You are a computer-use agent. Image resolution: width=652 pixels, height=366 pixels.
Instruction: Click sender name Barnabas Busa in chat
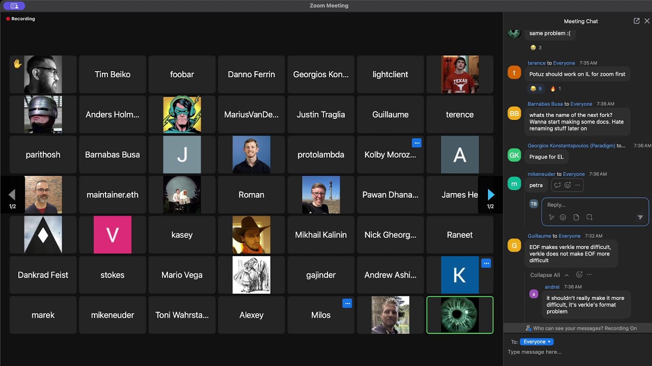(545, 104)
